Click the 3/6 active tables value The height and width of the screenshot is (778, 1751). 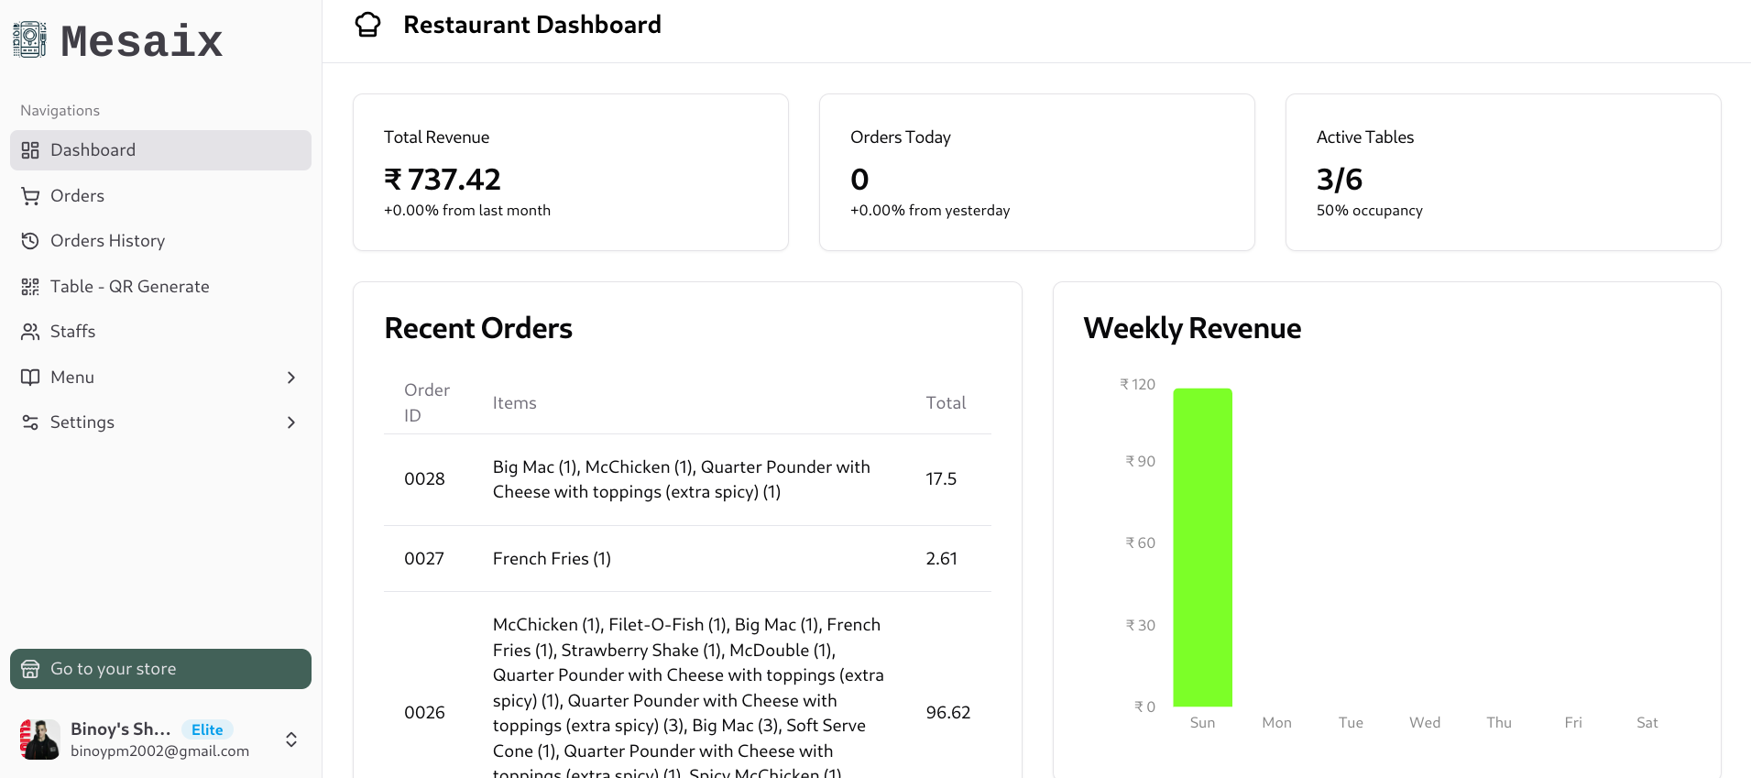point(1340,180)
